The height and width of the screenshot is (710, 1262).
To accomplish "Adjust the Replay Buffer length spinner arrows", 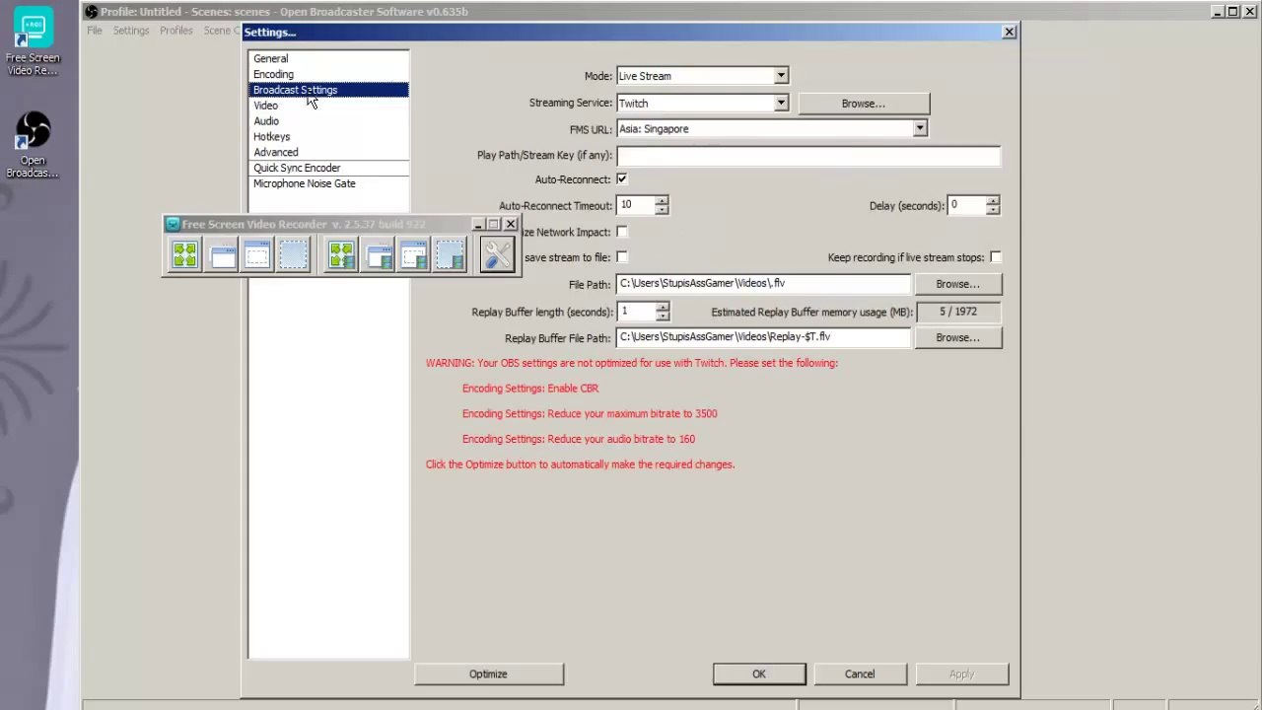I will [662, 312].
